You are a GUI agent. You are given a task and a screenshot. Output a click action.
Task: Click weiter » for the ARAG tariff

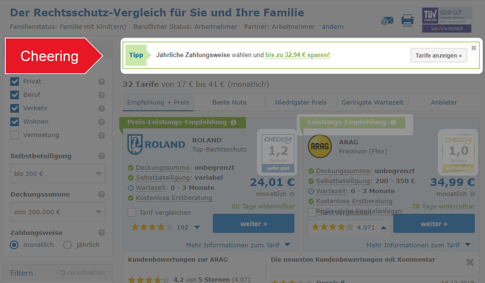pyautogui.click(x=434, y=224)
